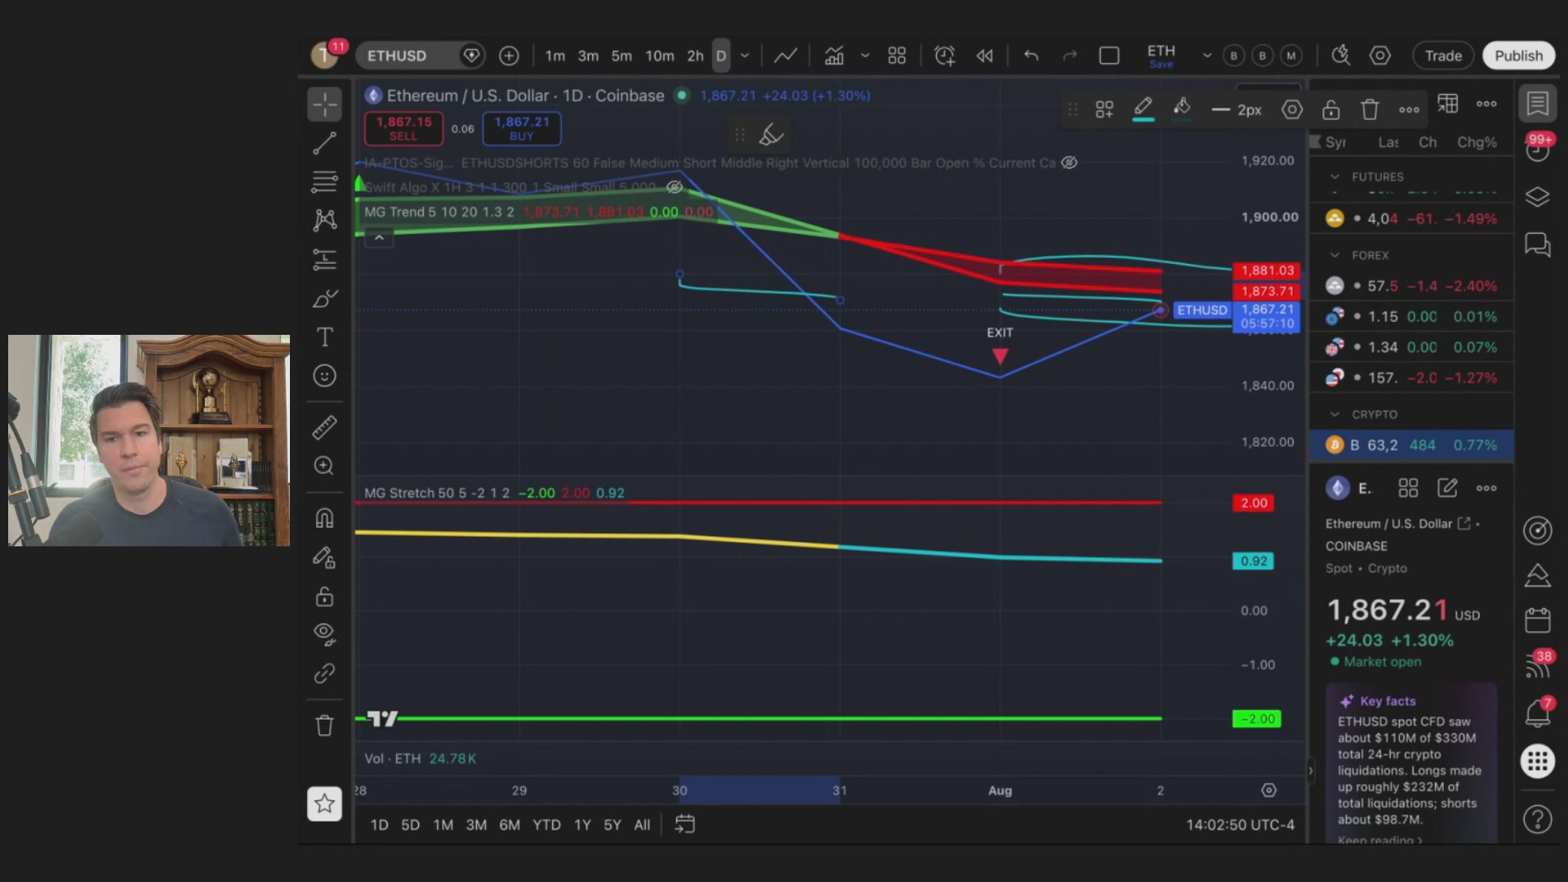
Task: Toggle visibility of Swift Algo X indicator
Action: tap(675, 187)
